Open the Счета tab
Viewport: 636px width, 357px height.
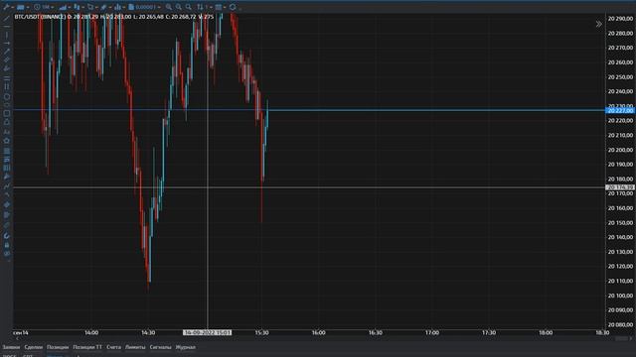[x=113, y=347]
